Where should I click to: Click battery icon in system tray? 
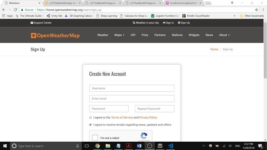click(x=217, y=146)
